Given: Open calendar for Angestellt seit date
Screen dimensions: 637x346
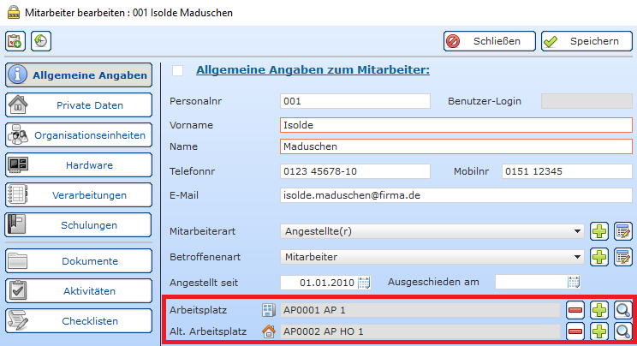Looking at the screenshot, I should coord(364,283).
